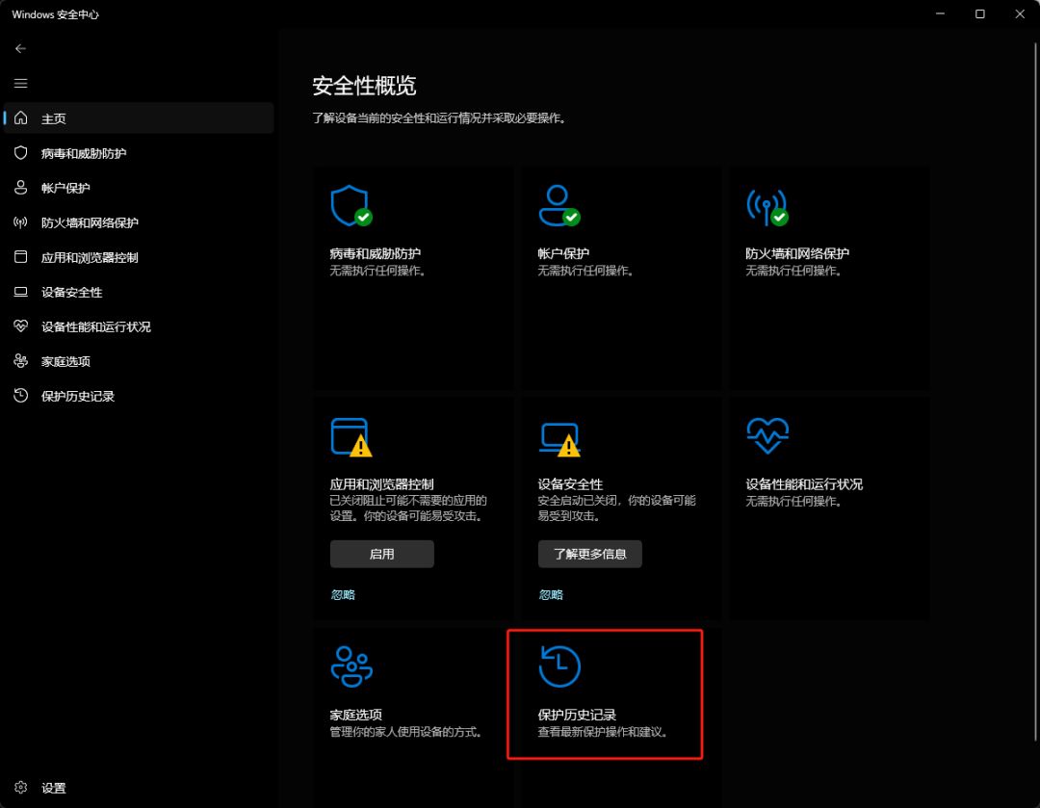
Task: Click text 查看最新保护操作和建议。
Action: [x=602, y=732]
